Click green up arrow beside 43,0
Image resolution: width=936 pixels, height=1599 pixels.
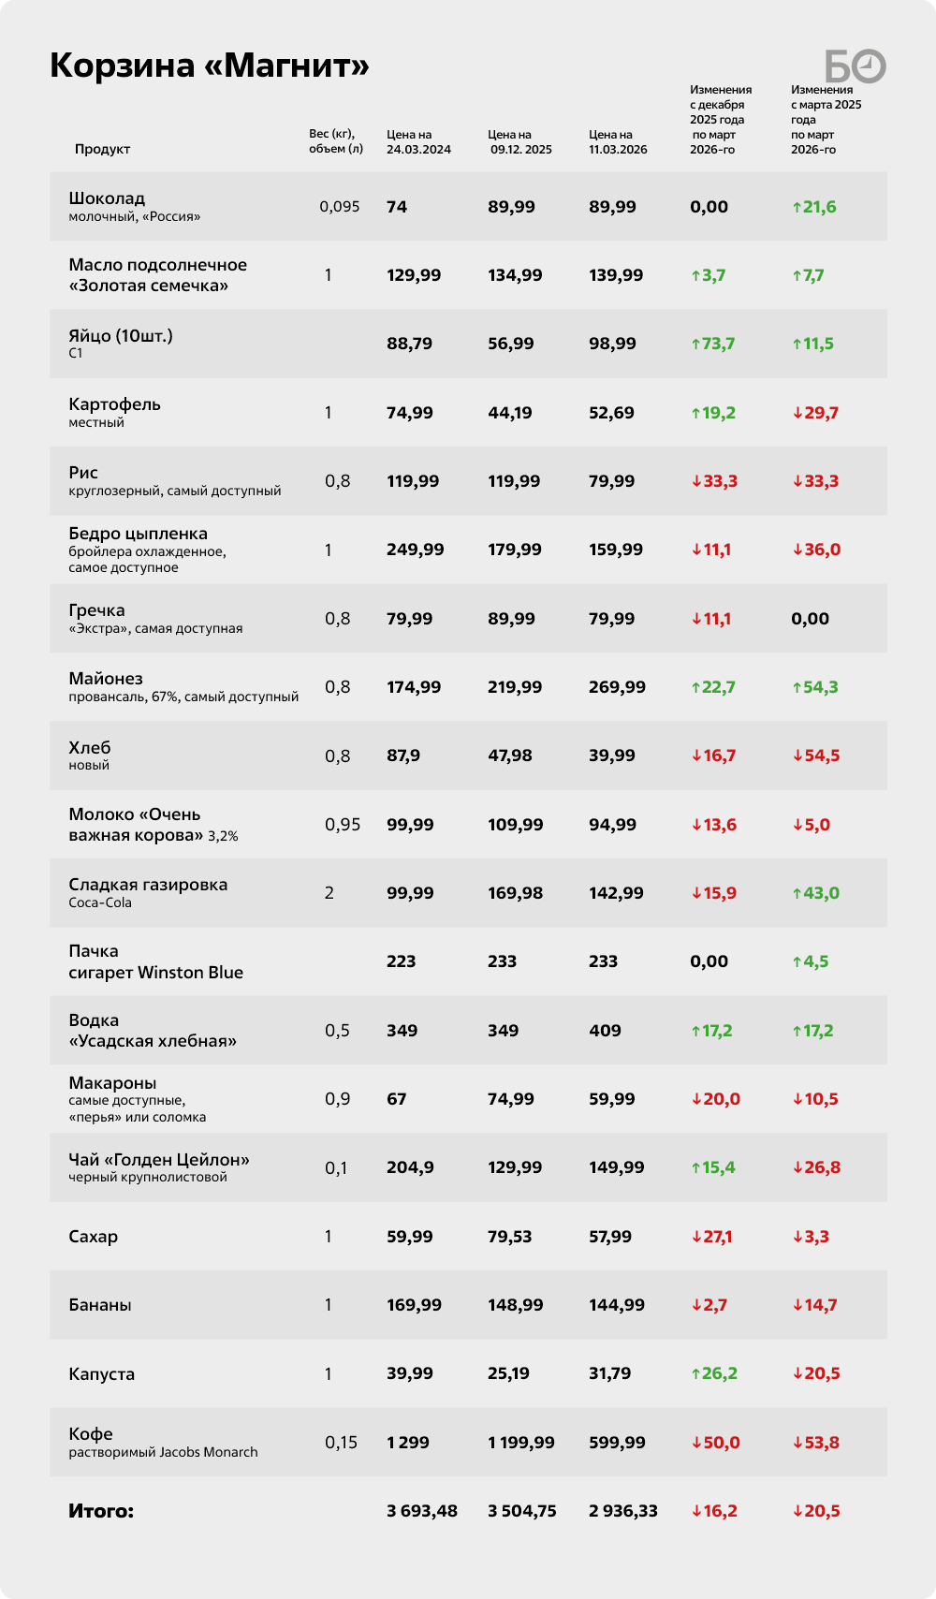[x=797, y=894]
